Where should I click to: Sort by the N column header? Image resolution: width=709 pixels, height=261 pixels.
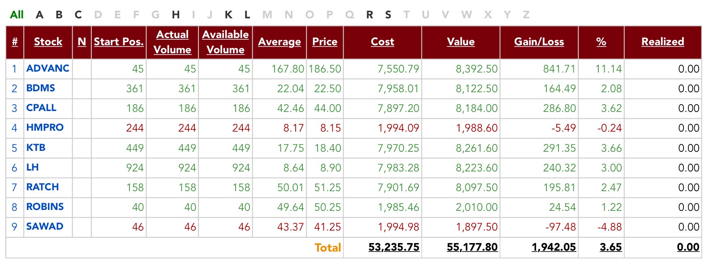click(x=82, y=42)
